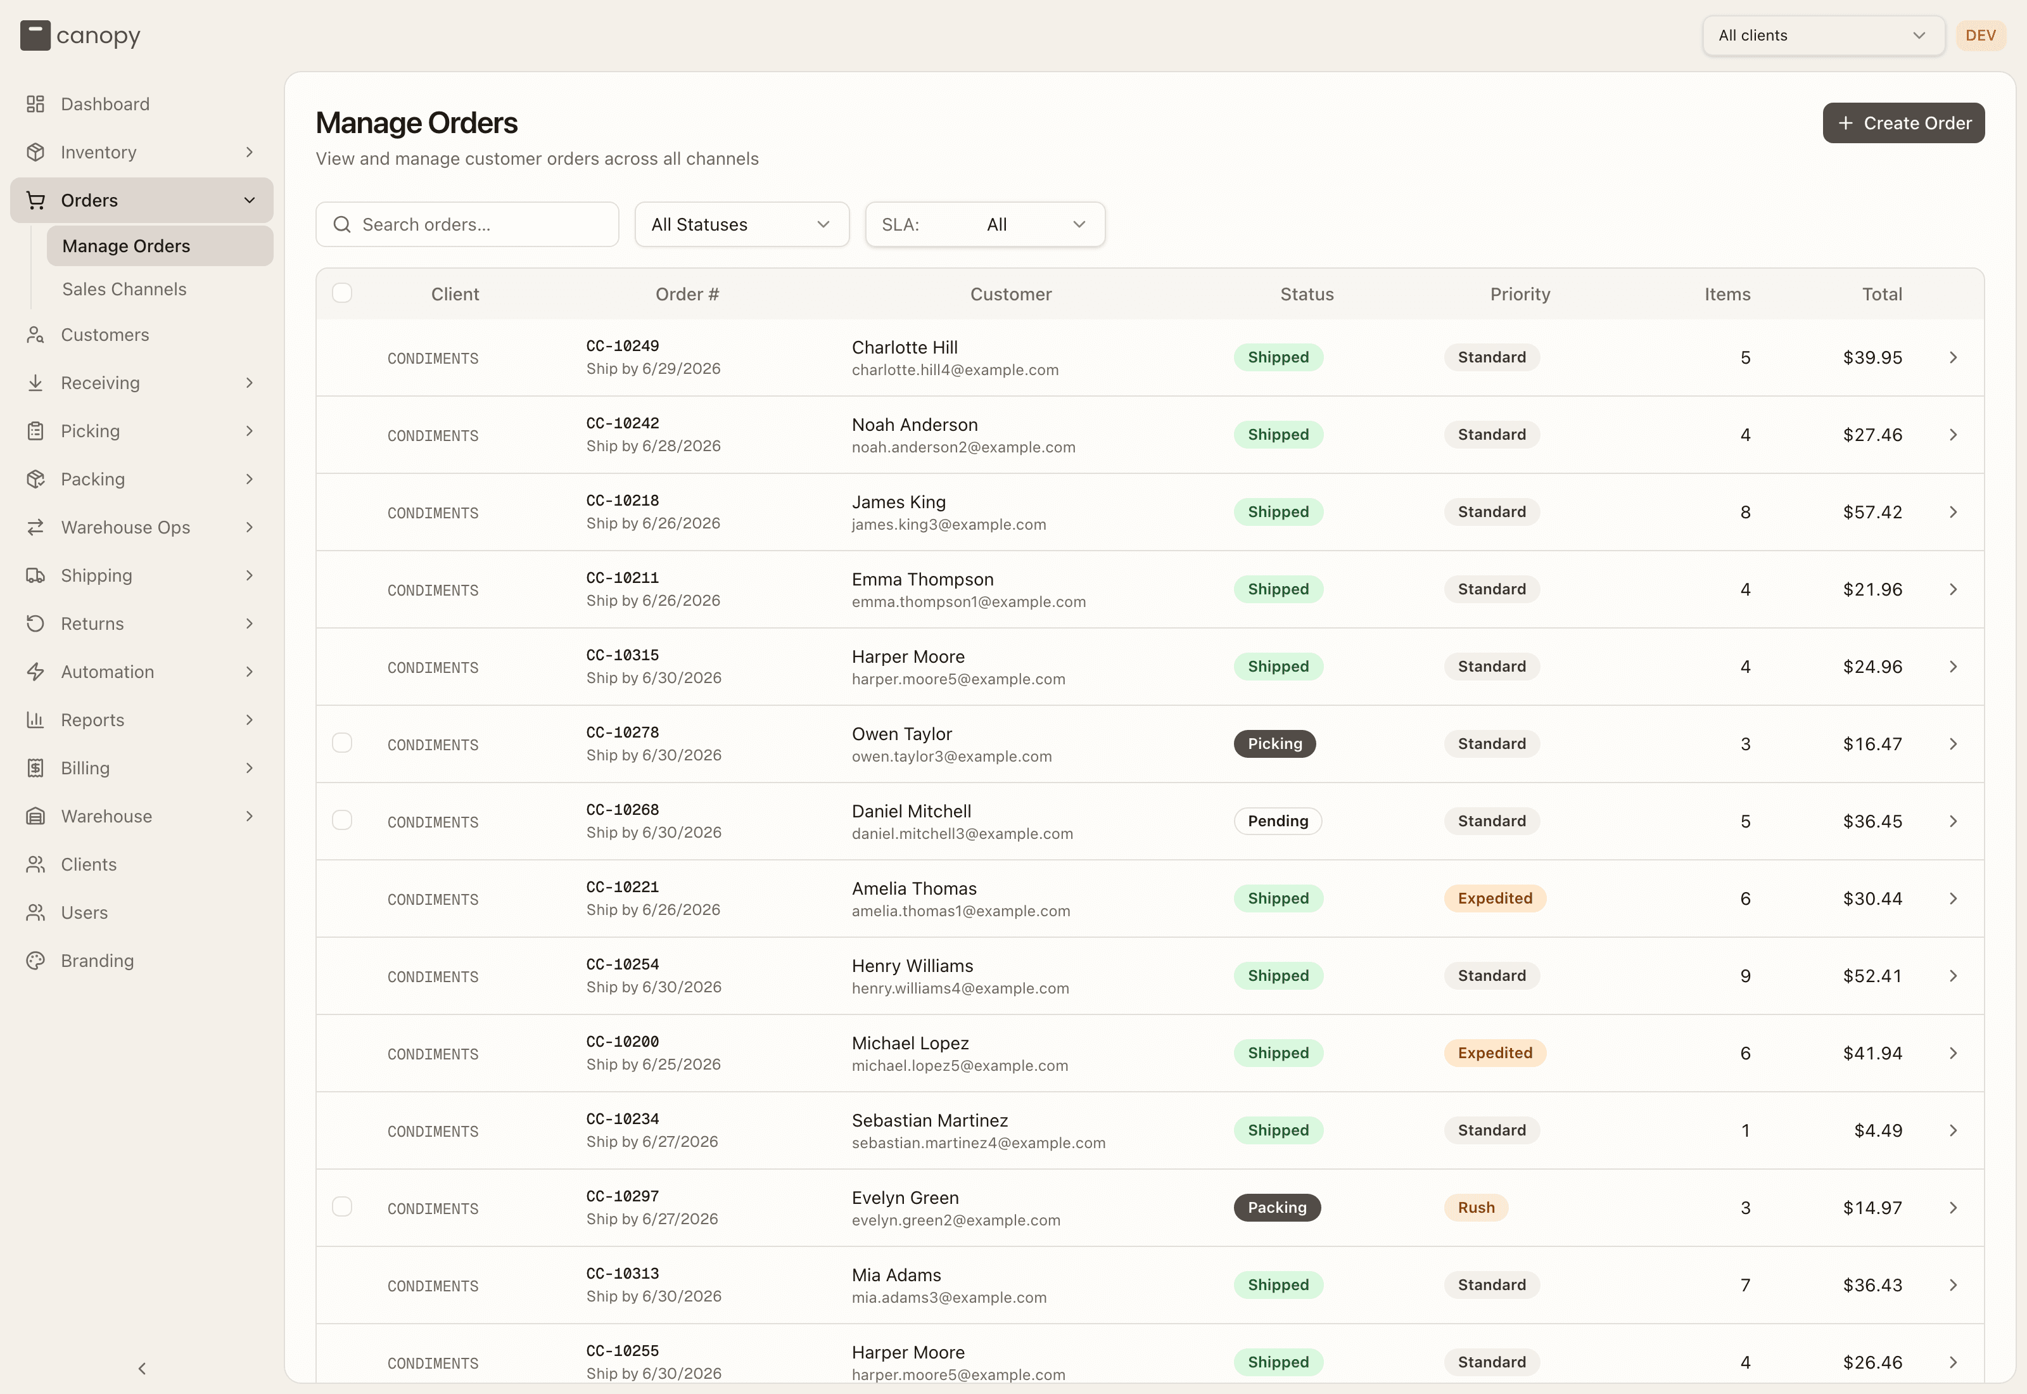
Task: Click the search magnifier icon
Action: click(x=342, y=224)
